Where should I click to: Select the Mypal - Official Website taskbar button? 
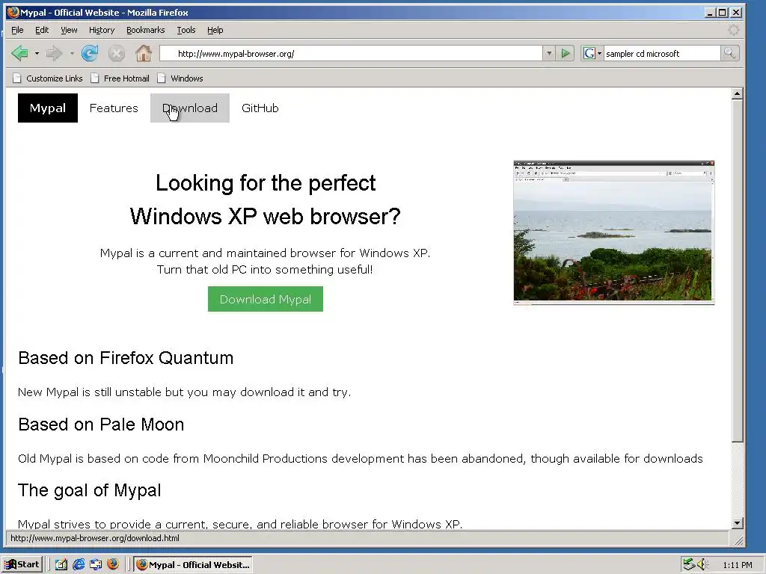pyautogui.click(x=194, y=564)
